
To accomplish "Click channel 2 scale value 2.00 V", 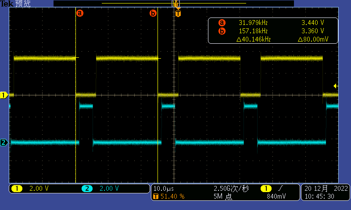I will 109,189.
